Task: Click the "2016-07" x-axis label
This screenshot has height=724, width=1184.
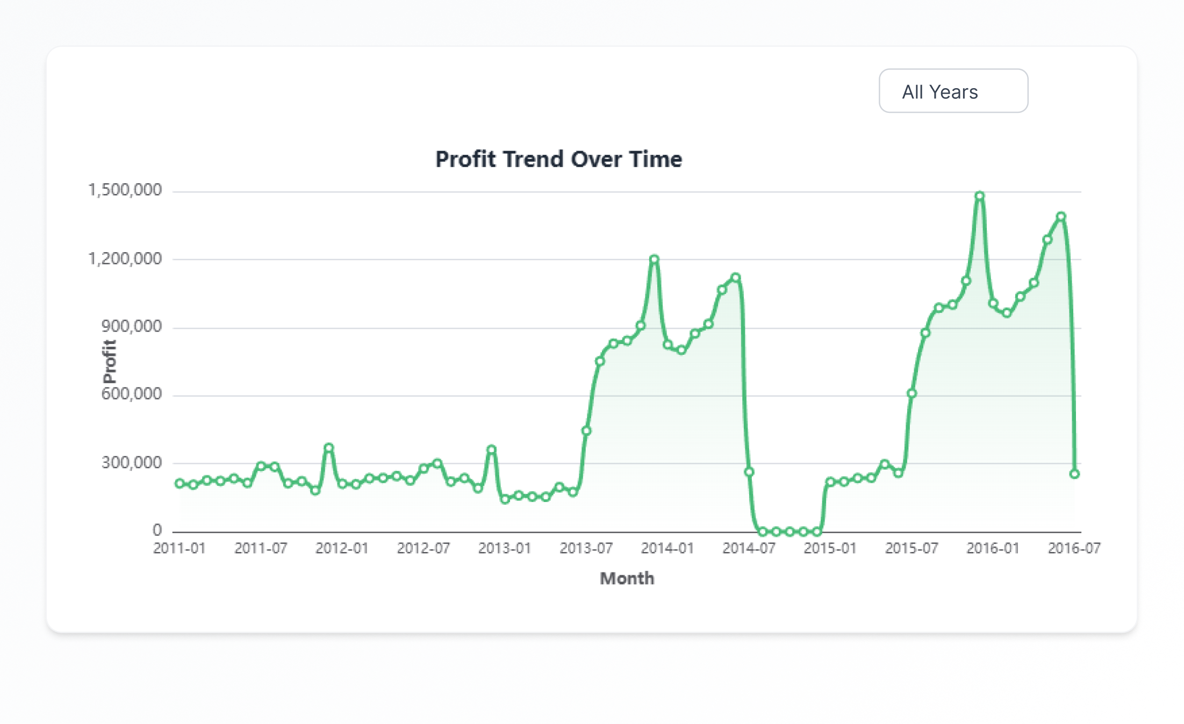Action: click(x=1074, y=548)
